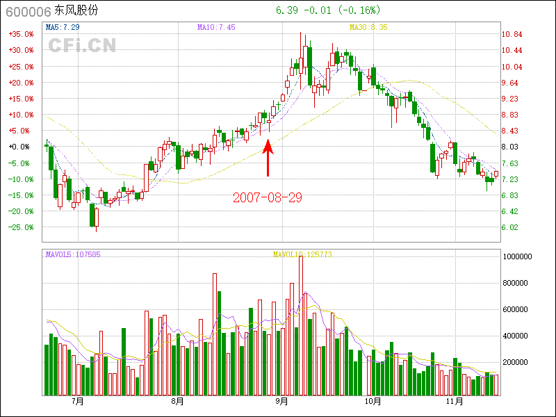Select the 6.83 price axis value
This screenshot has height=417, width=556.
(x=509, y=195)
